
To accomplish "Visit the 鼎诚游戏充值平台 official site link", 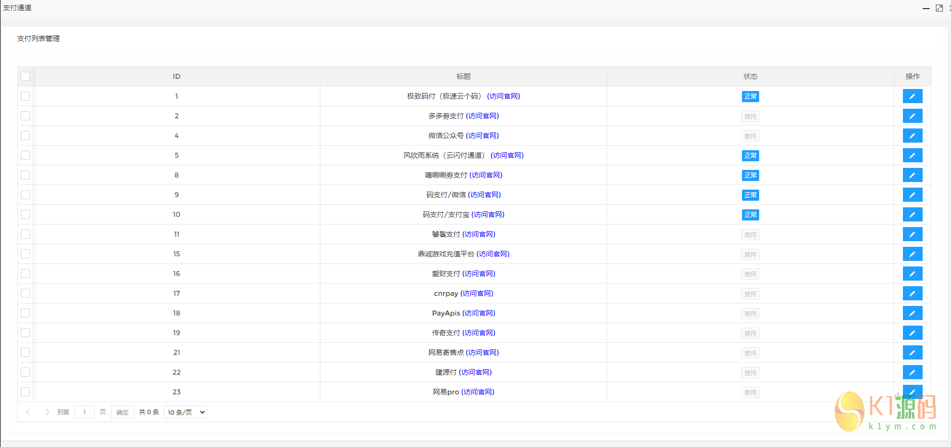I will click(493, 254).
